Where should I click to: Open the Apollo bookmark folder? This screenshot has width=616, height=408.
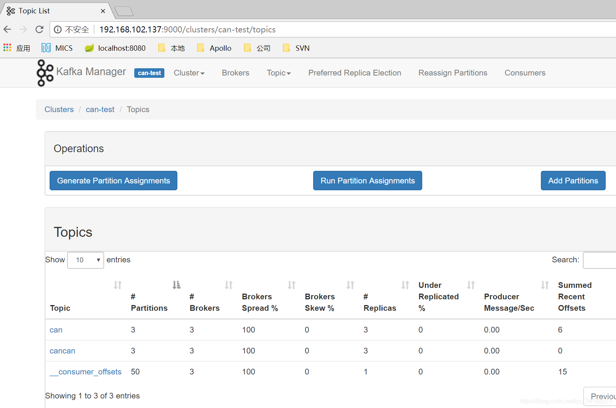[214, 48]
